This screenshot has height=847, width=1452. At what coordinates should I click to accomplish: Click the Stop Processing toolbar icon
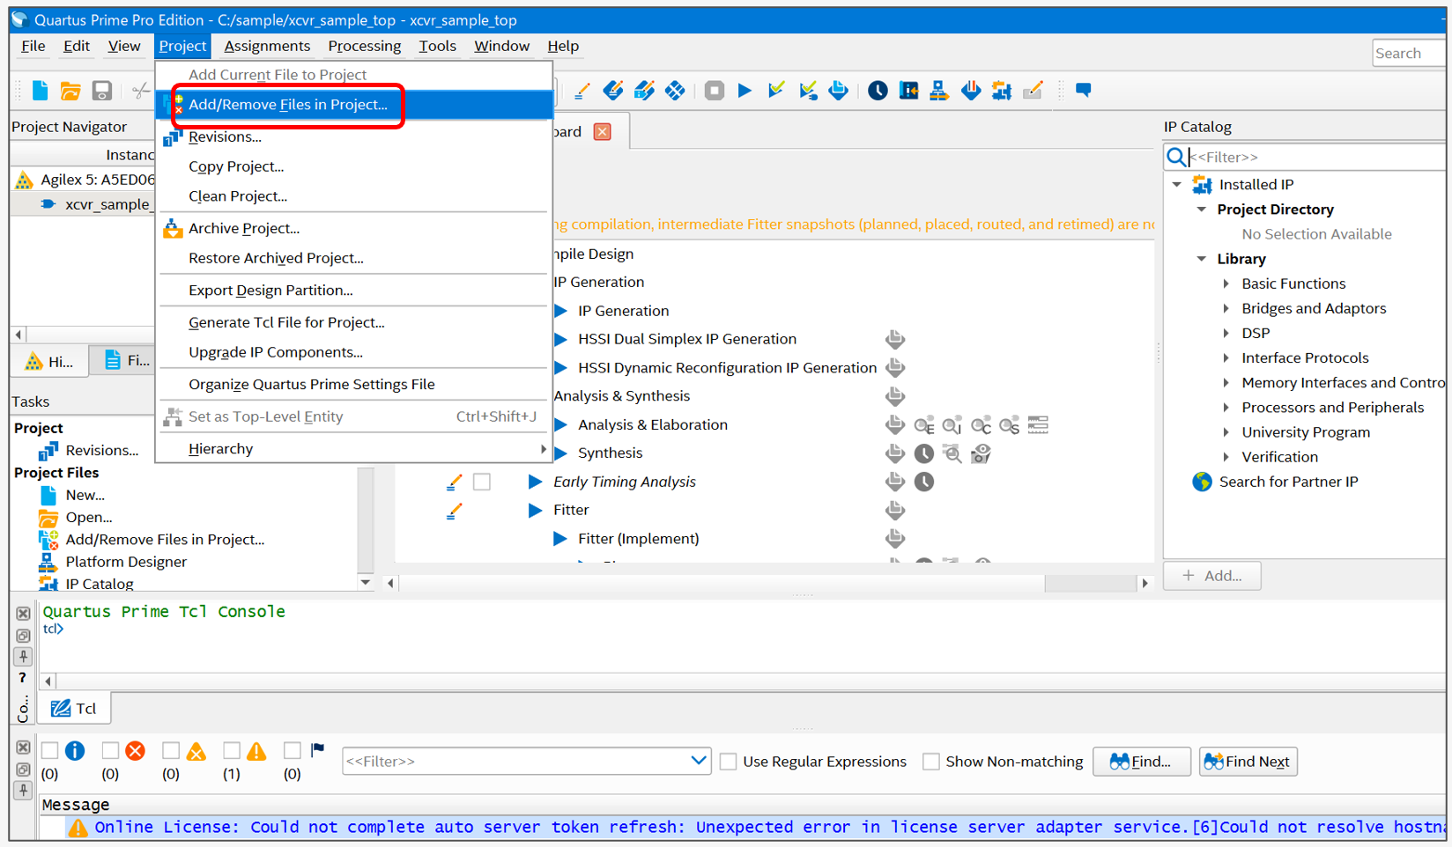714,91
